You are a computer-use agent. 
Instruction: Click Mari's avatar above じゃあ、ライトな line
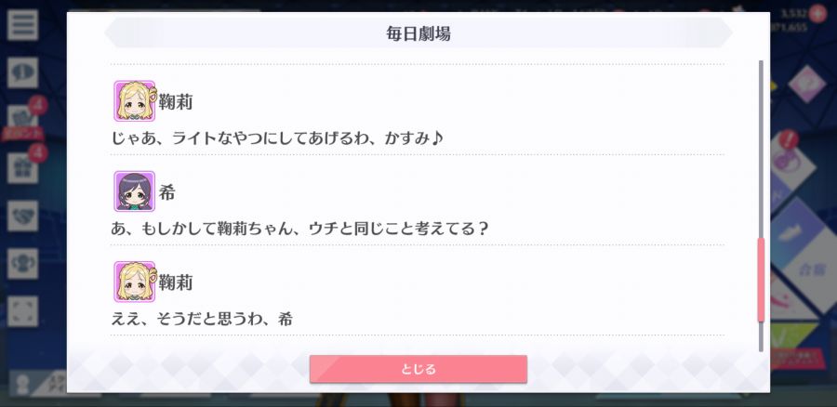(x=134, y=100)
